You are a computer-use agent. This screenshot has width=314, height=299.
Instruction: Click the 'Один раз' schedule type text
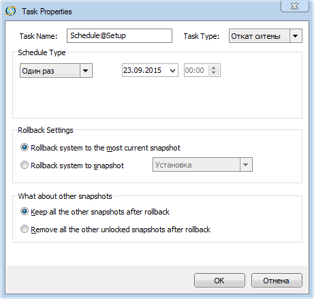coord(38,71)
